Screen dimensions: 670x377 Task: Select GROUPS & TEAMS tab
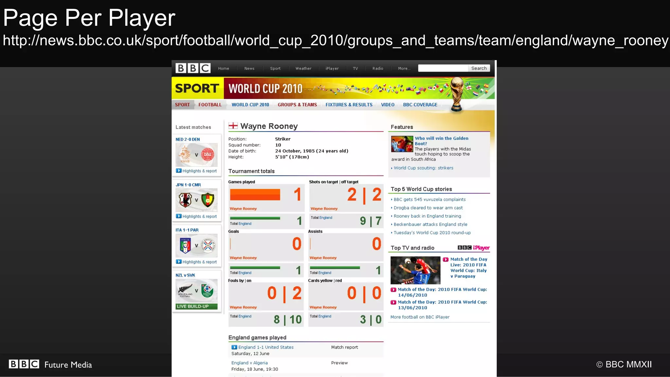(297, 105)
